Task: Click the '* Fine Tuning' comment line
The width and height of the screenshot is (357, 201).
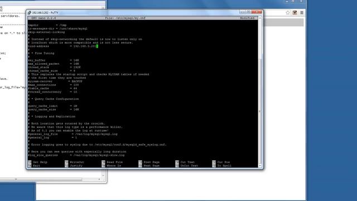Action: point(41,54)
